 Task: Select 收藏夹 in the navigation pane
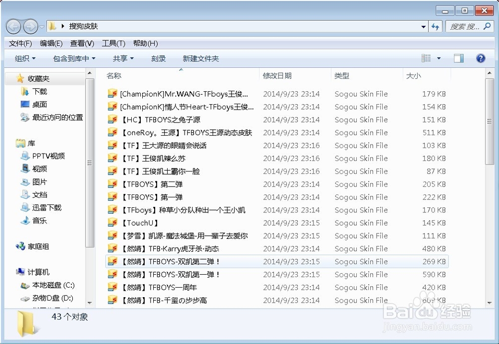(x=38, y=79)
